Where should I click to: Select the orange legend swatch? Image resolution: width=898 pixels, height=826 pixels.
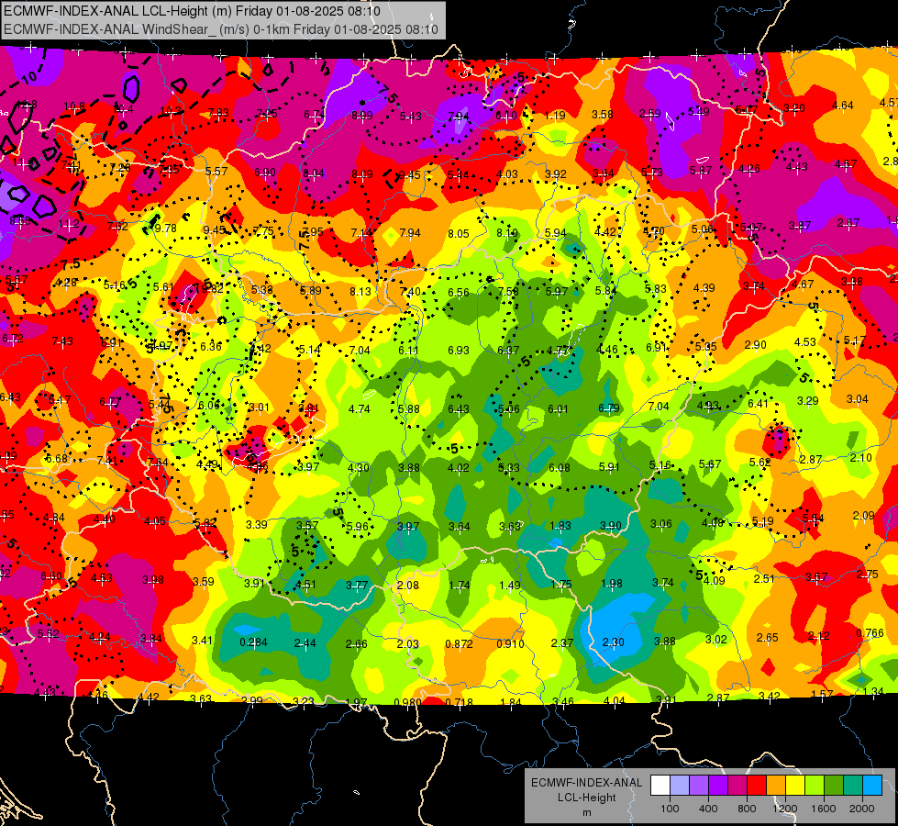(776, 786)
